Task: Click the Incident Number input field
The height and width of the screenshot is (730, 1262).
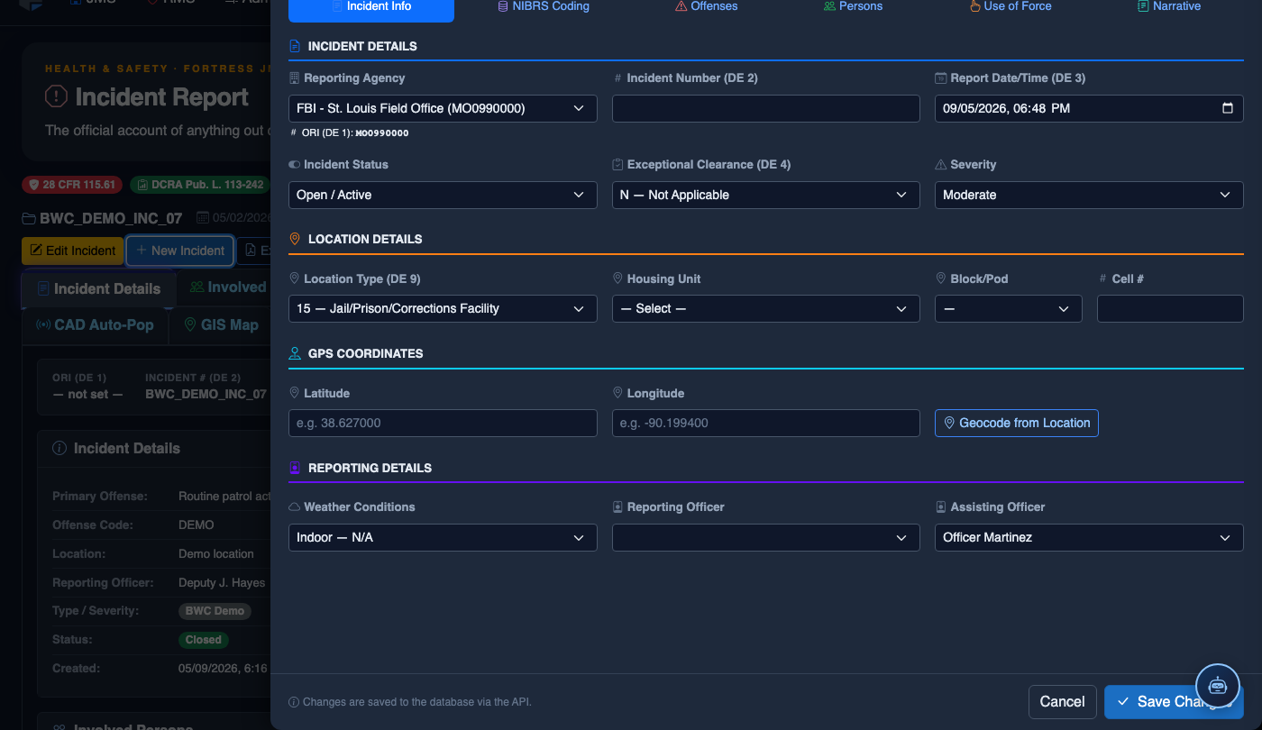Action: pyautogui.click(x=765, y=108)
